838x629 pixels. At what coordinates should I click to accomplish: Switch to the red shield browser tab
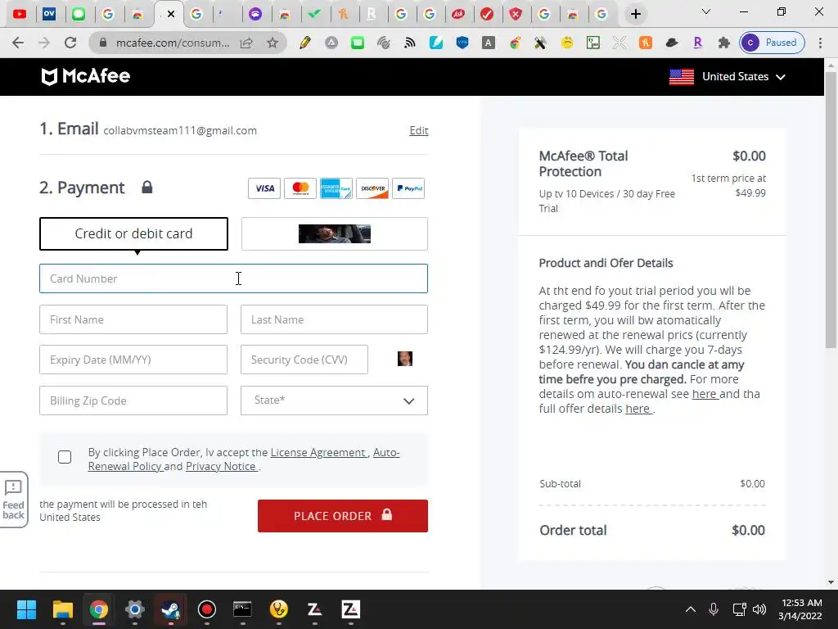point(516,14)
